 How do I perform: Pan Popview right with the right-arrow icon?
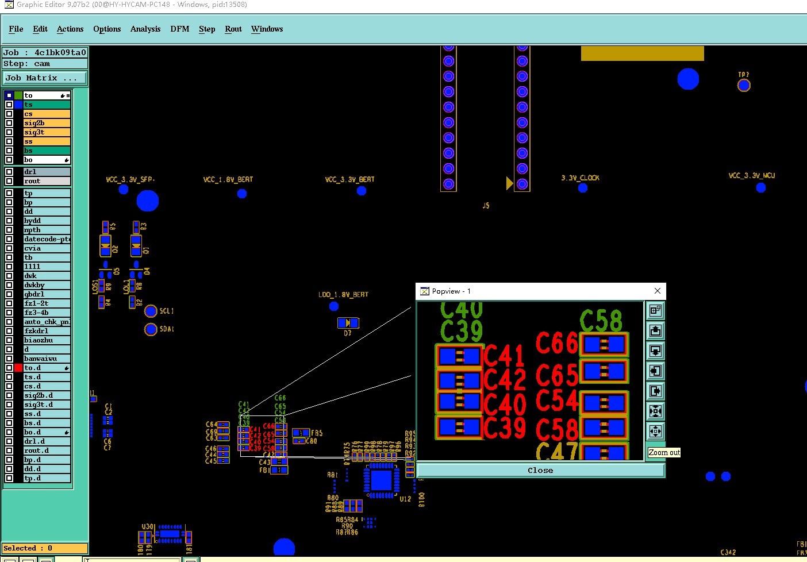(x=655, y=391)
